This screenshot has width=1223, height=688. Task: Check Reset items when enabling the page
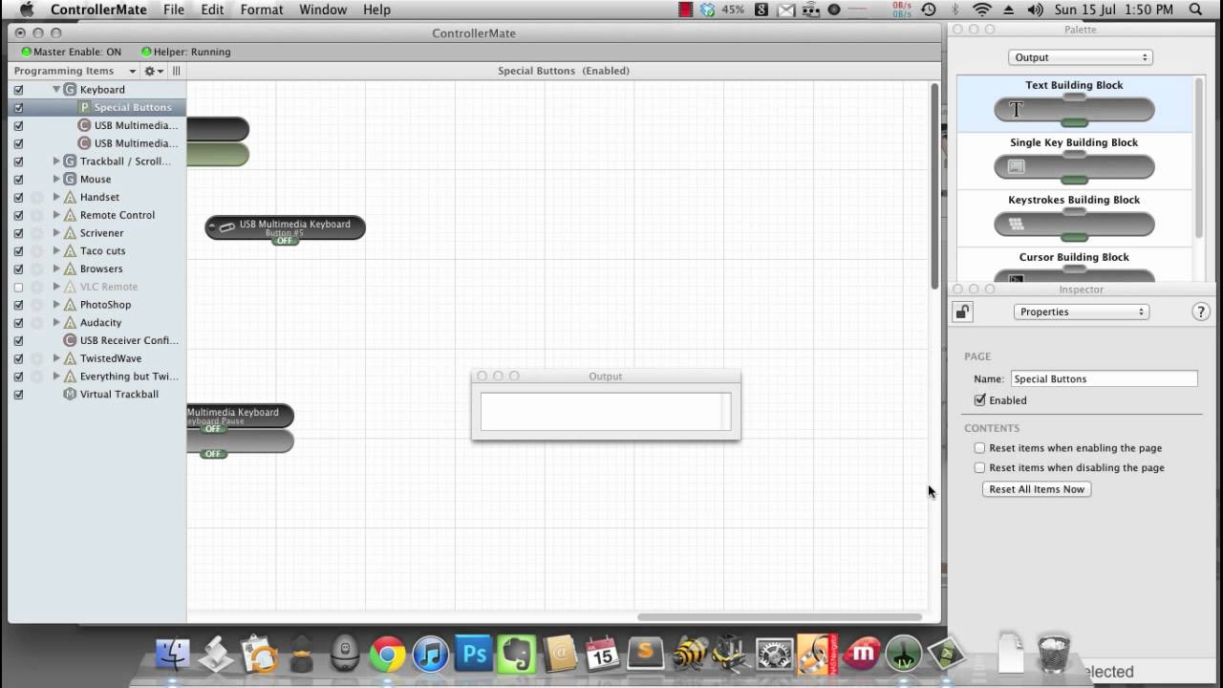coord(979,447)
